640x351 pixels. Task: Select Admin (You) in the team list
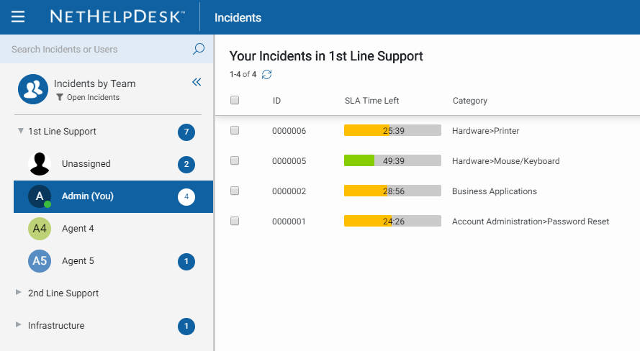[87, 196]
